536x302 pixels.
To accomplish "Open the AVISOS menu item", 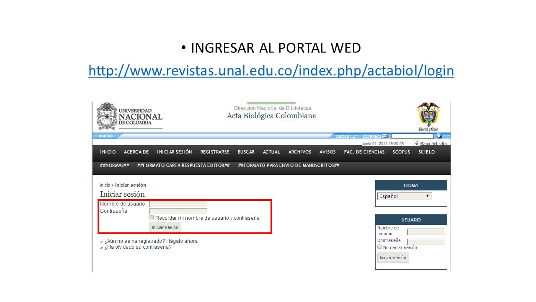I will tap(327, 152).
